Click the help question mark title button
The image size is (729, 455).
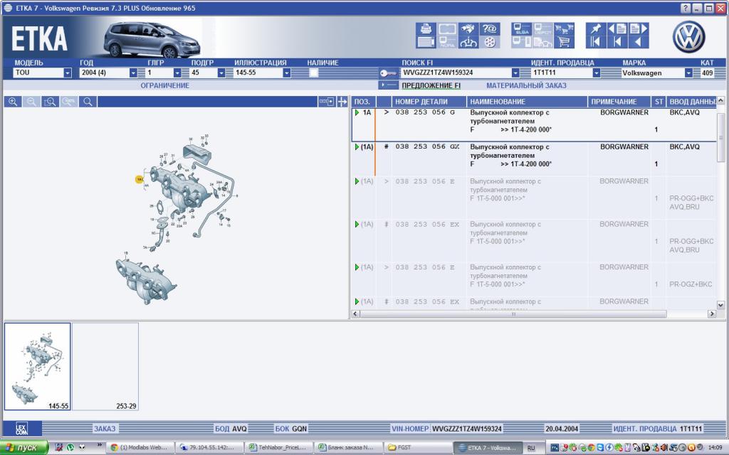[686, 8]
